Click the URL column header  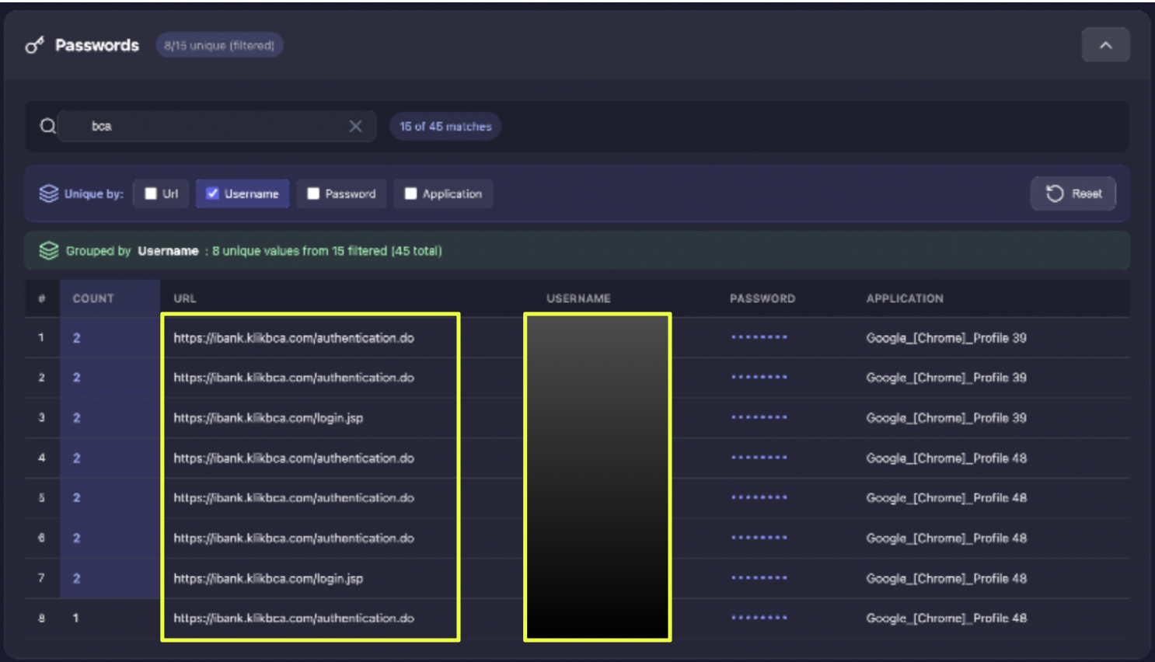pos(185,298)
